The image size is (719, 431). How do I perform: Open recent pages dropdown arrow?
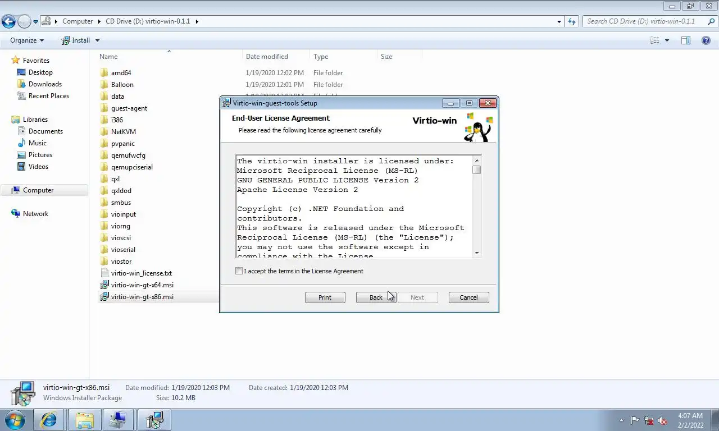pos(35,22)
